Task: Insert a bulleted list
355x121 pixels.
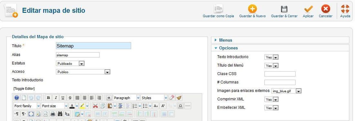Action: [145, 106]
